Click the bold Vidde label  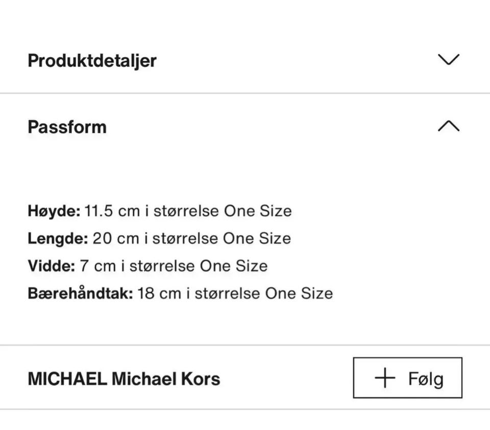pyautogui.click(x=51, y=266)
